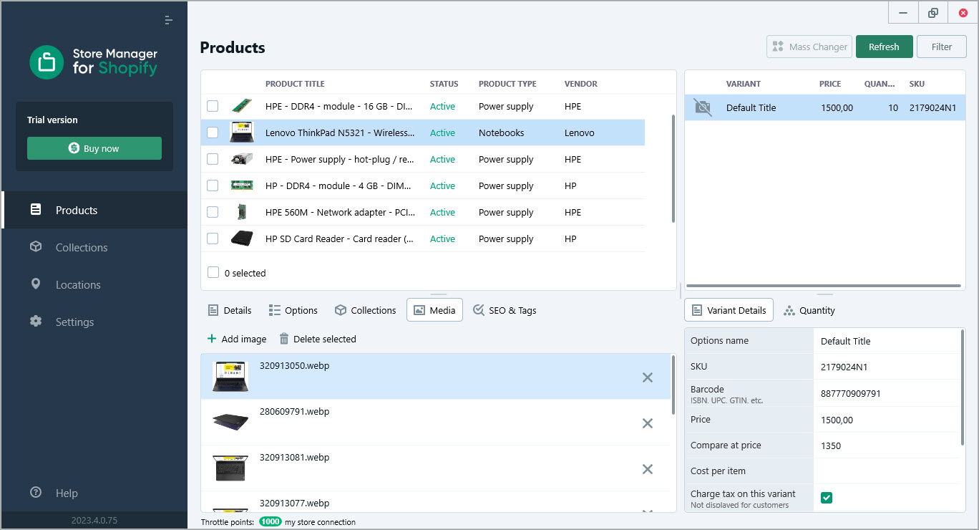
Task: Select file name 320913077.webp in media list
Action: pos(294,503)
